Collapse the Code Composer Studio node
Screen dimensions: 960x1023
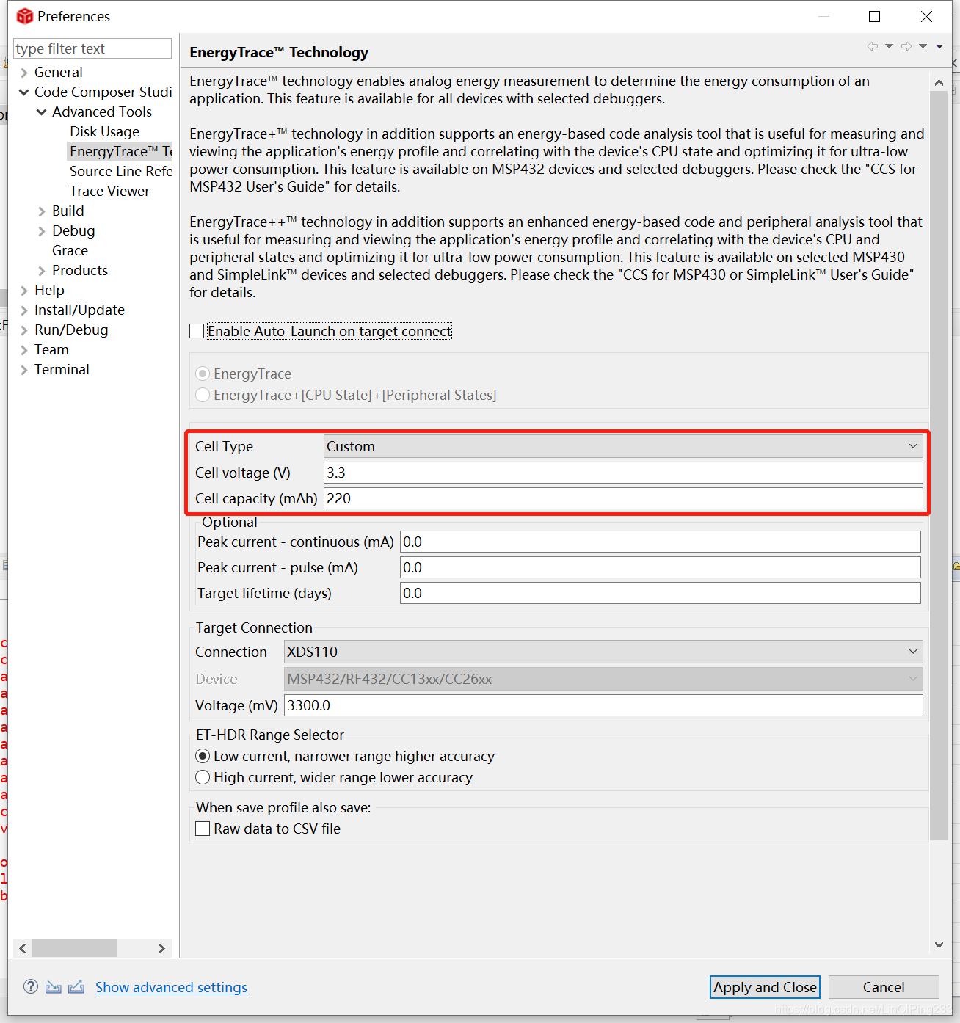click(x=24, y=92)
